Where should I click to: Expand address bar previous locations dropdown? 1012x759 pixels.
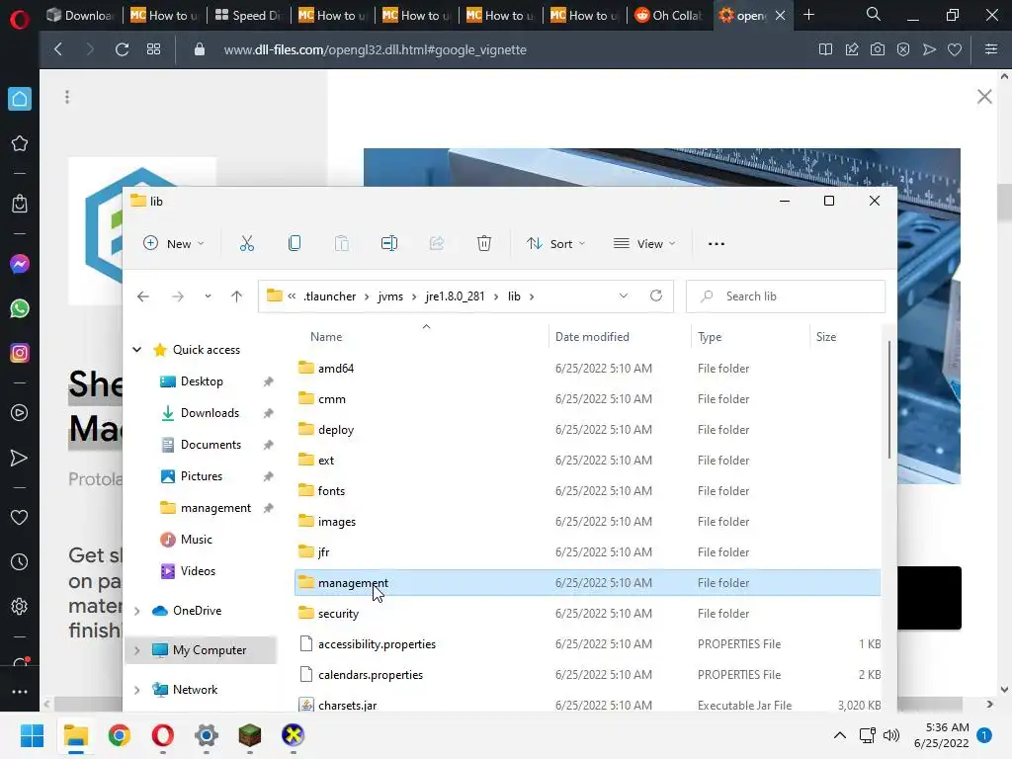(623, 295)
